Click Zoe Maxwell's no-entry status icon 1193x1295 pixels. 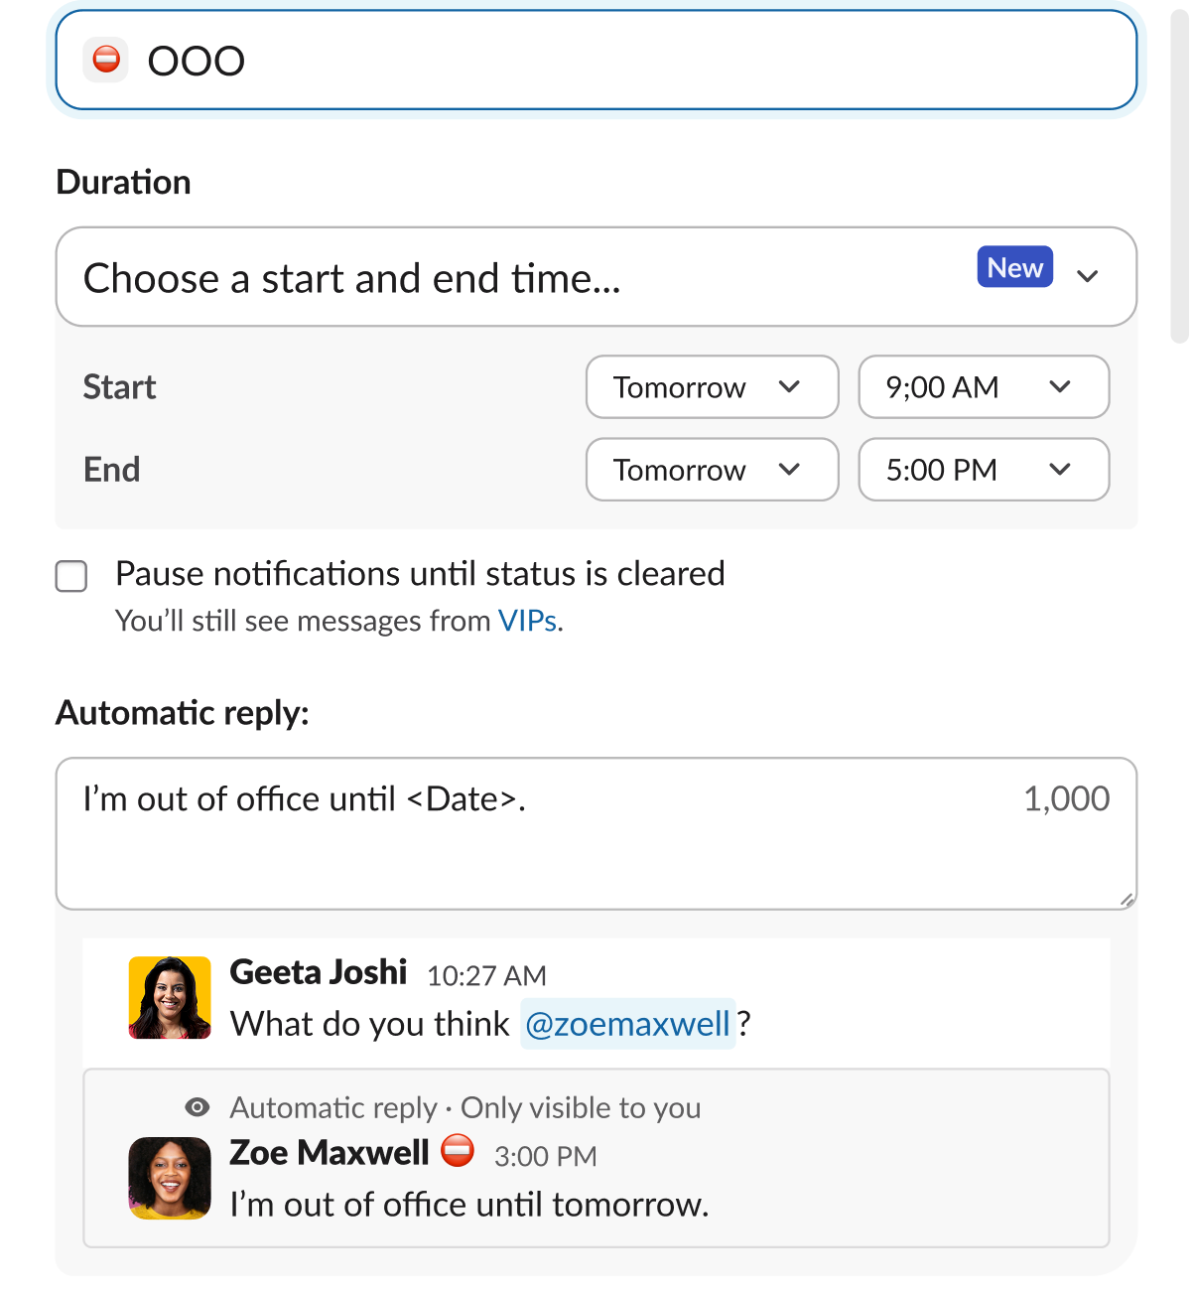[458, 1150]
